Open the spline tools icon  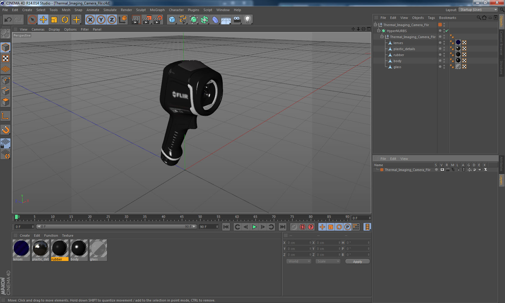(x=183, y=20)
